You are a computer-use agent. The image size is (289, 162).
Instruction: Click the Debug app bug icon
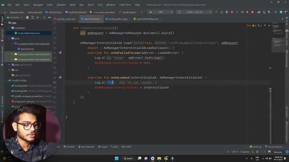(x=232, y=12)
